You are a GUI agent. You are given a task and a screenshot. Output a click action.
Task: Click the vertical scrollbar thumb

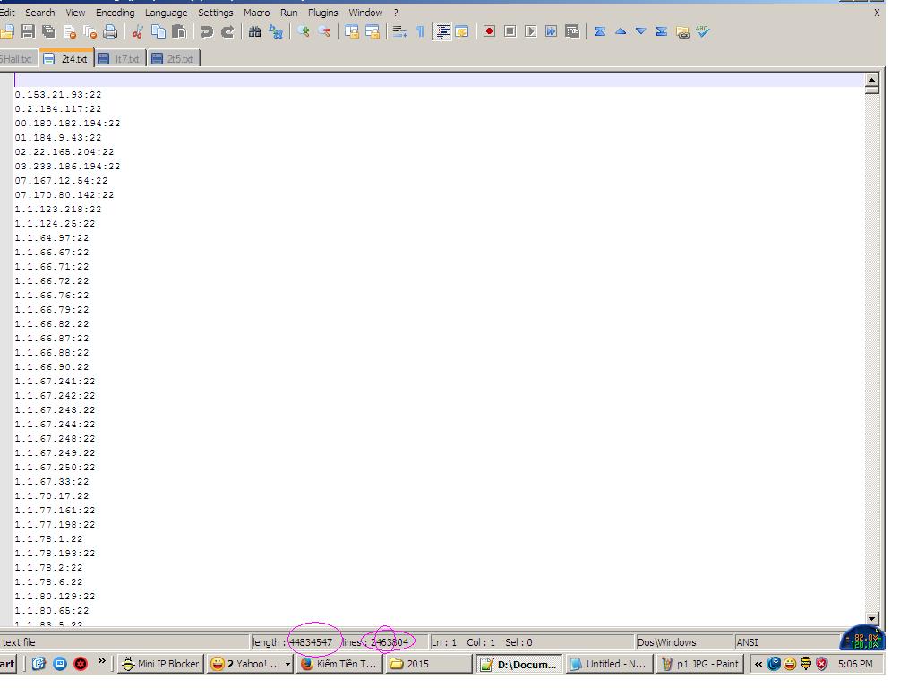[x=871, y=90]
